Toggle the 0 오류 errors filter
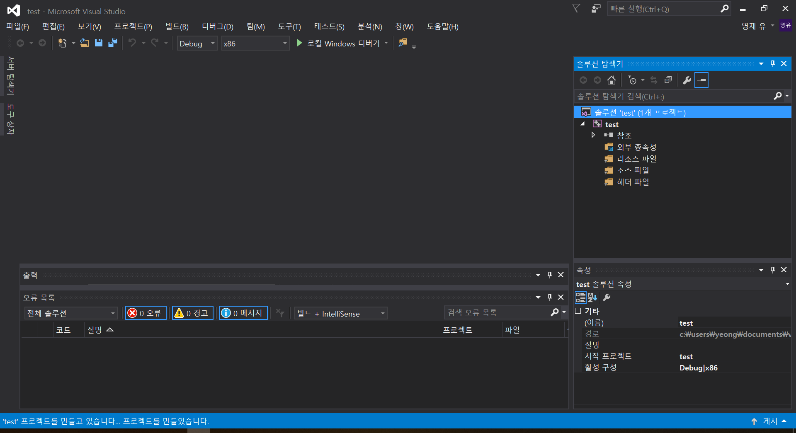Image resolution: width=796 pixels, height=433 pixels. click(x=146, y=313)
